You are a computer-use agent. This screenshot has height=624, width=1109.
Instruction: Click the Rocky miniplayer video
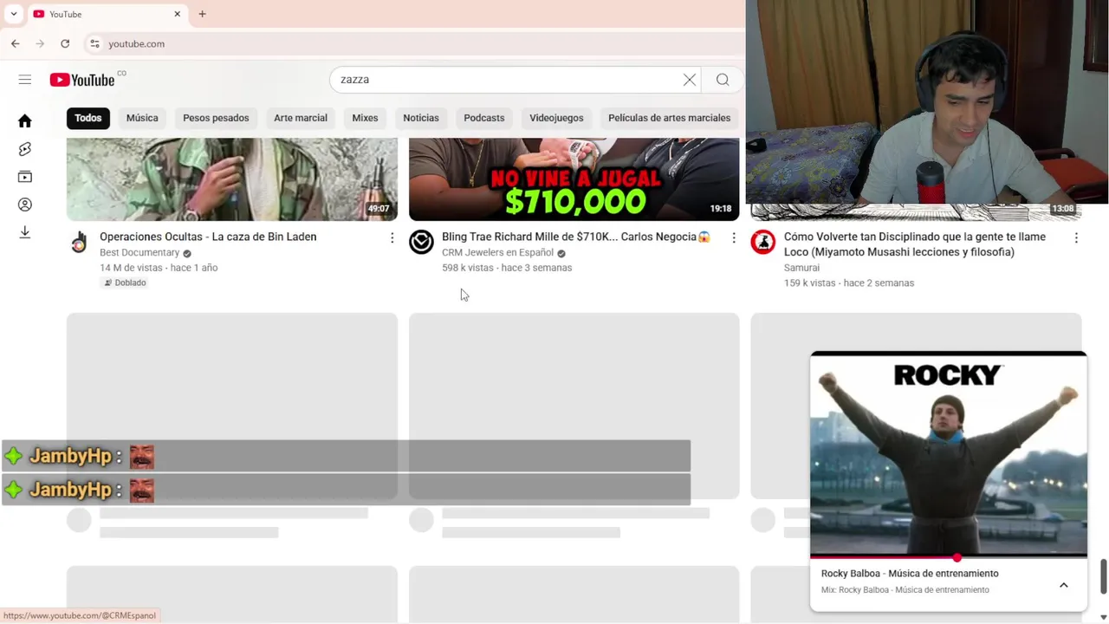pyautogui.click(x=949, y=454)
